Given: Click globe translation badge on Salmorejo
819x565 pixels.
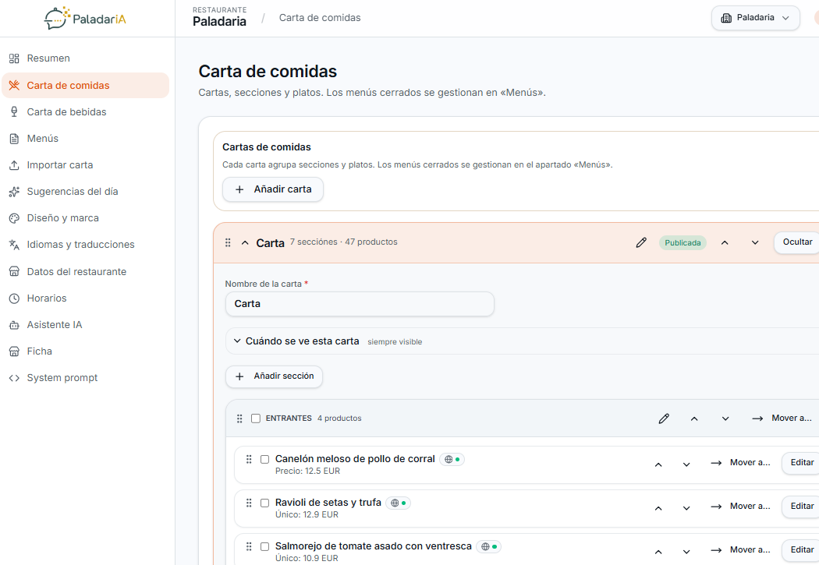Looking at the screenshot, I should 488,546.
